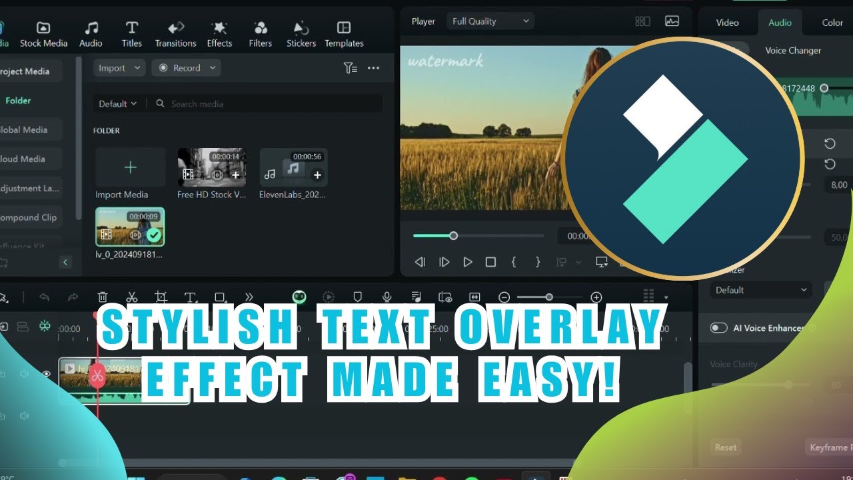The image size is (853, 480).
Task: Open the equalizer Default dropdown
Action: pos(760,290)
